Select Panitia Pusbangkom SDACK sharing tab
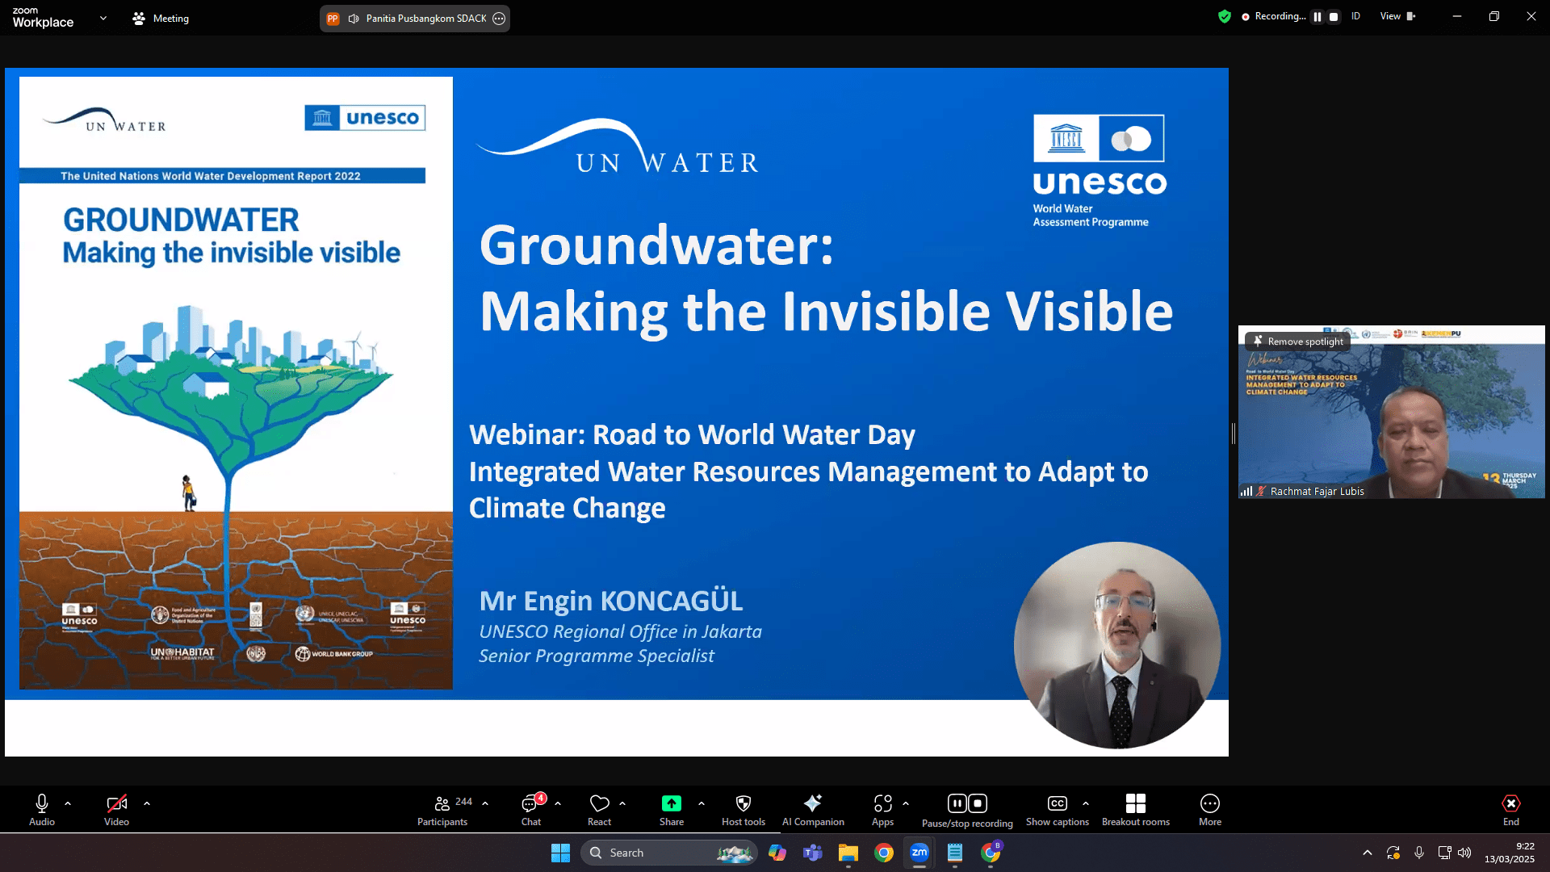 (416, 18)
